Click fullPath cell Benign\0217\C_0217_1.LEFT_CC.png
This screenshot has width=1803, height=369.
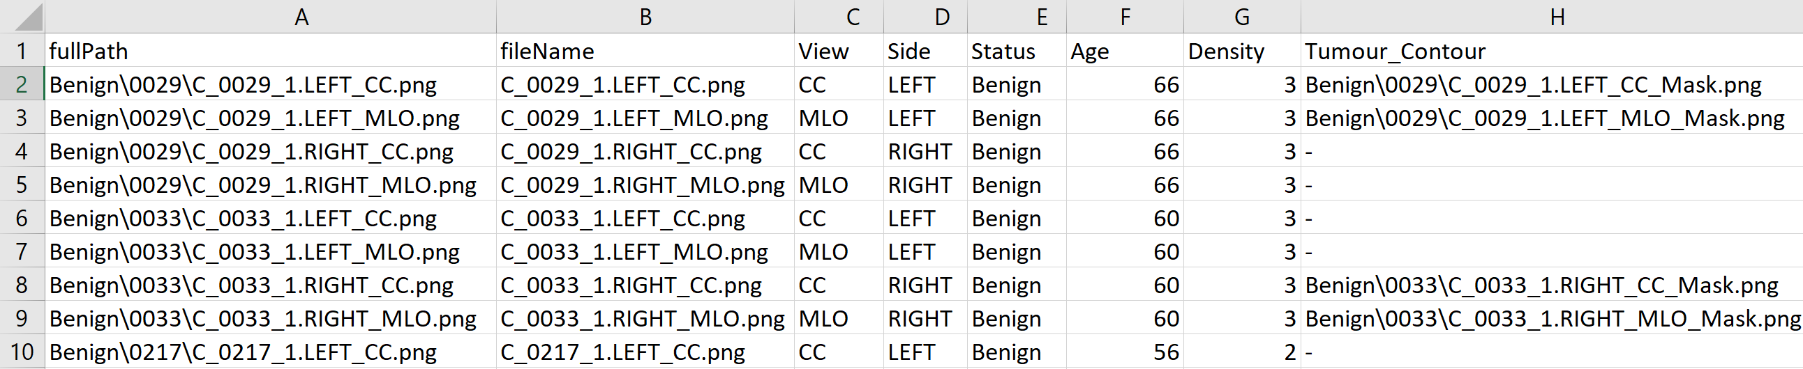[x=271, y=352]
